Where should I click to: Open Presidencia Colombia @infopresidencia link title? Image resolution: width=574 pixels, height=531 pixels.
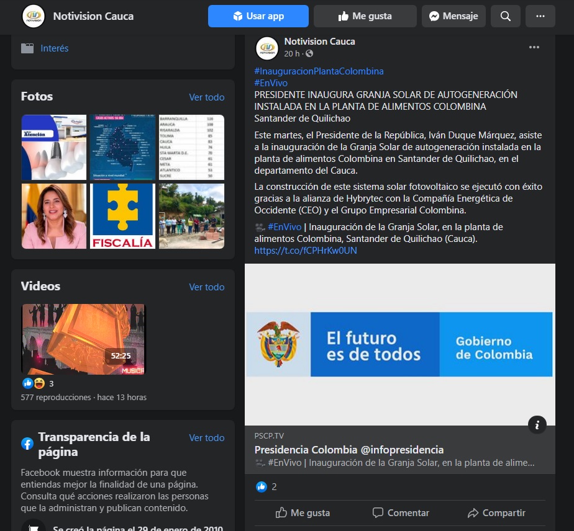pos(349,450)
